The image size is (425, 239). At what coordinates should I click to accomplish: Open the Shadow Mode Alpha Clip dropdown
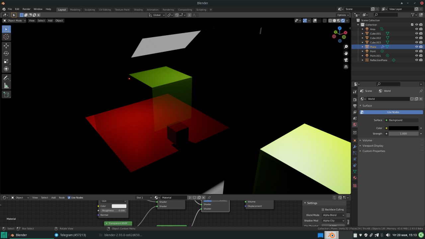point(333,221)
